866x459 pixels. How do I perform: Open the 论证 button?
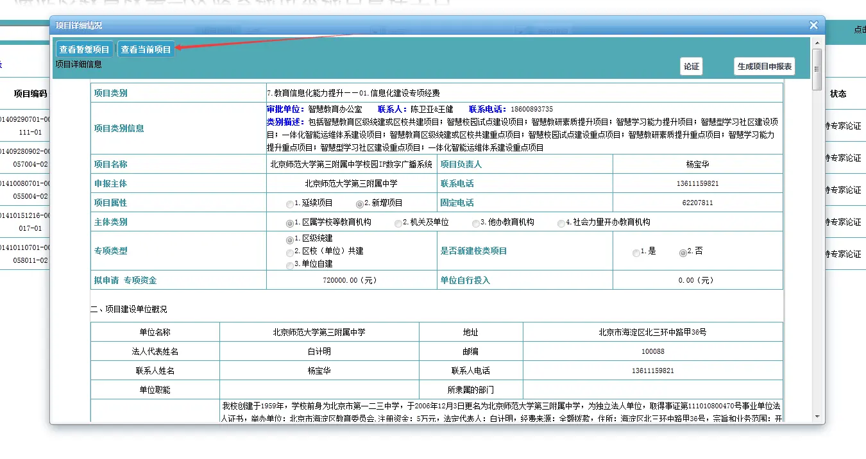coord(691,67)
